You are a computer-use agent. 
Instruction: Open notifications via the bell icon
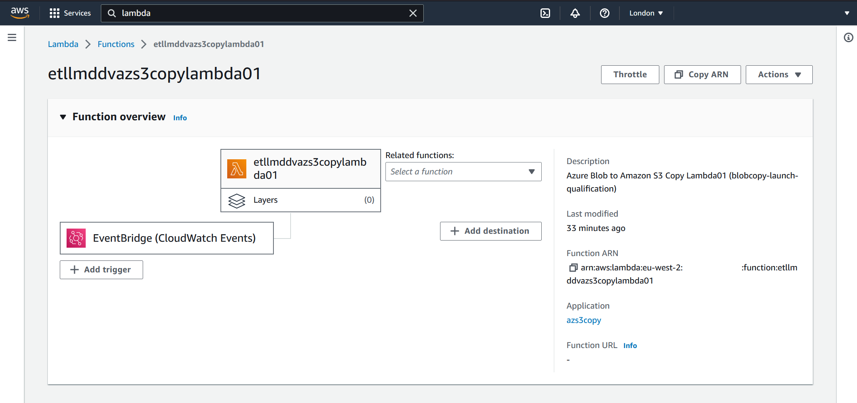click(x=575, y=13)
